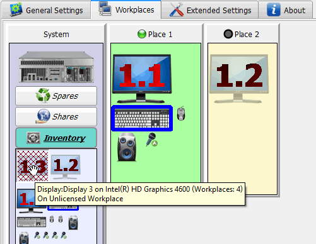Select the keyboard icon in Place 1

[x=142, y=118]
